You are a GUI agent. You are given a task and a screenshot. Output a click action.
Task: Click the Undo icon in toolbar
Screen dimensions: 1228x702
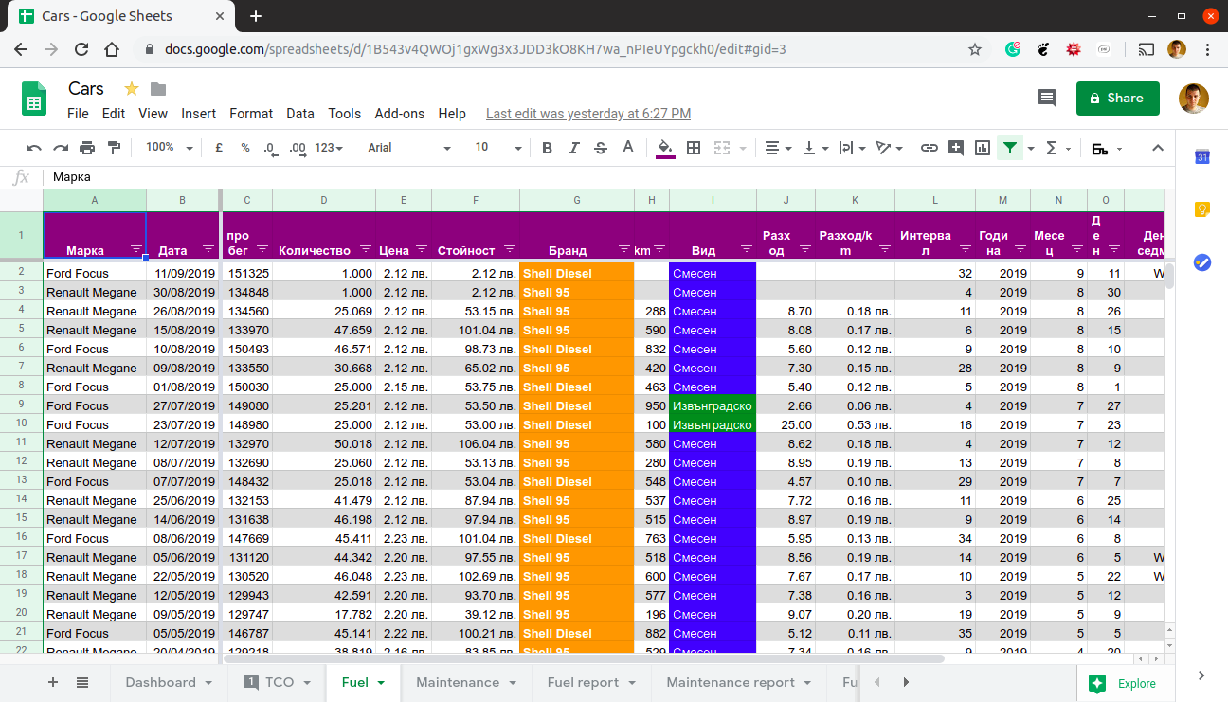point(33,148)
